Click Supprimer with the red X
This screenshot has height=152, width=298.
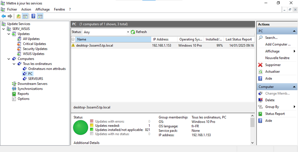[273, 65]
